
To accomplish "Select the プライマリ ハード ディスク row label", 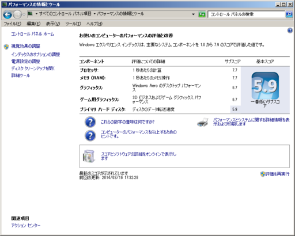I will 103,109.
